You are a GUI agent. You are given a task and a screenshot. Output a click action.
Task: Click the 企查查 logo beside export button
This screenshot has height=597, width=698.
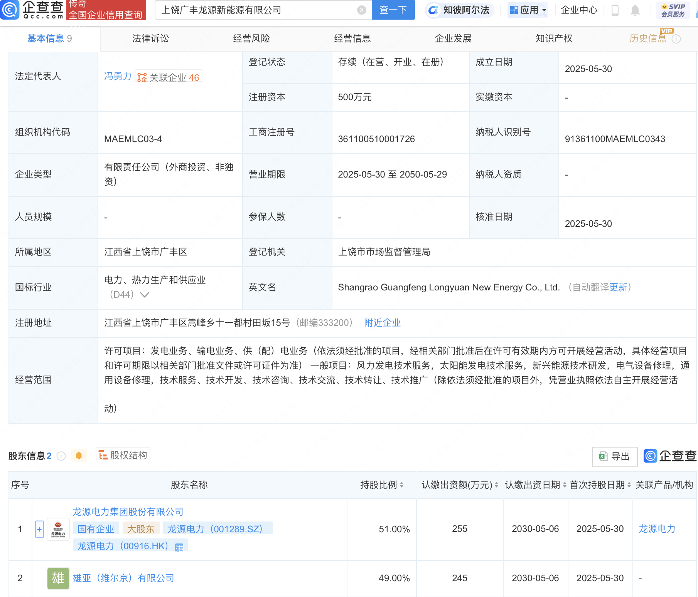click(x=670, y=456)
